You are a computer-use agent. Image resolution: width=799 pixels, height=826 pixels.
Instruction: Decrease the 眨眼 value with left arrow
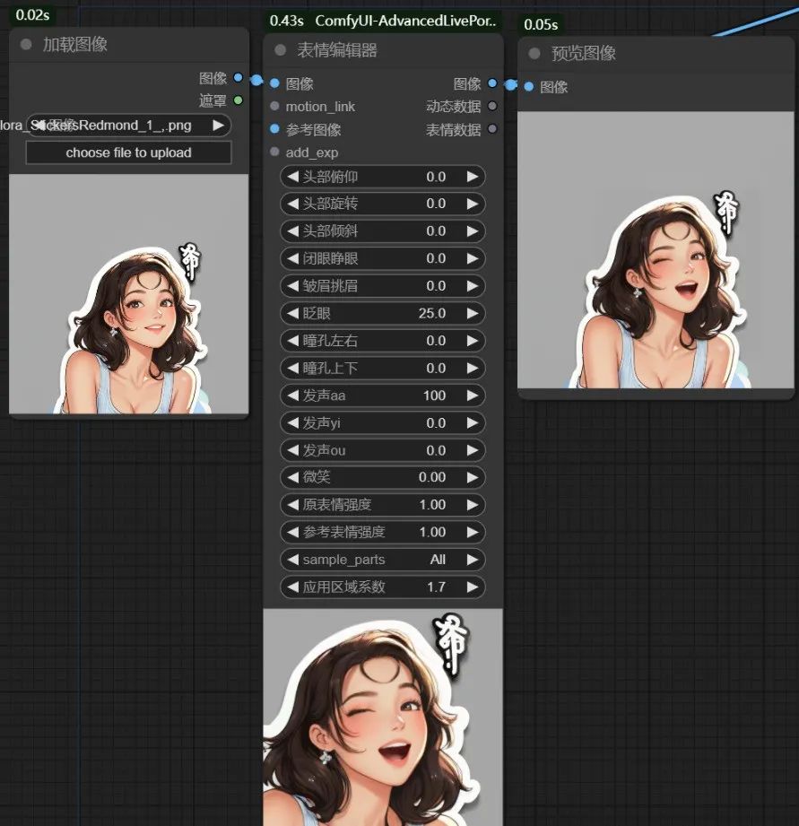tap(293, 313)
